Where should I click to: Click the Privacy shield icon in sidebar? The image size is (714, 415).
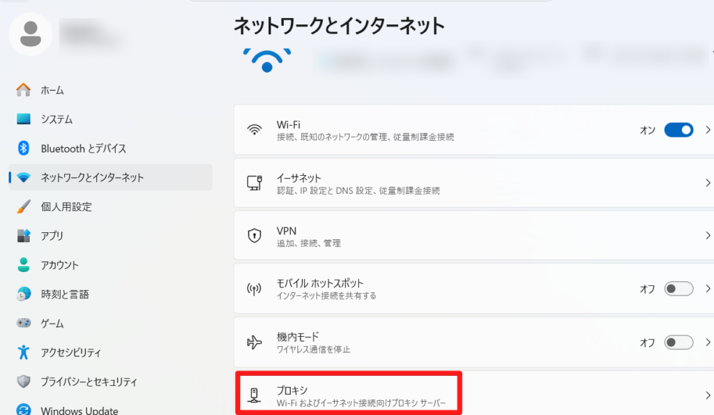23,382
